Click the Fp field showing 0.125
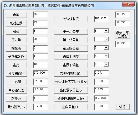Screen dimensions: 138x115 tap(101, 90)
